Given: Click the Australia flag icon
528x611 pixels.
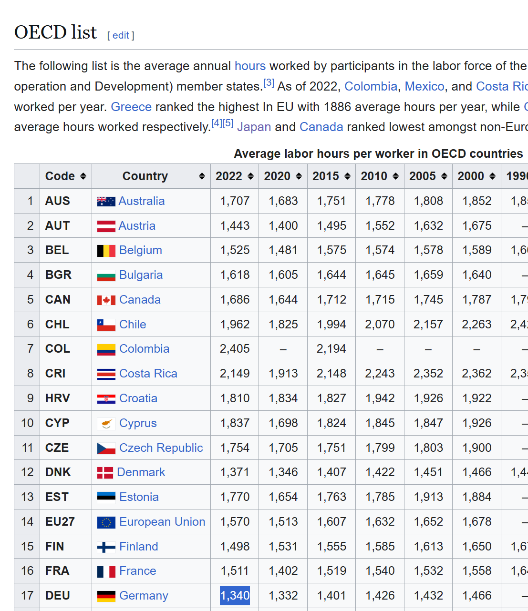Looking at the screenshot, I should [106, 202].
